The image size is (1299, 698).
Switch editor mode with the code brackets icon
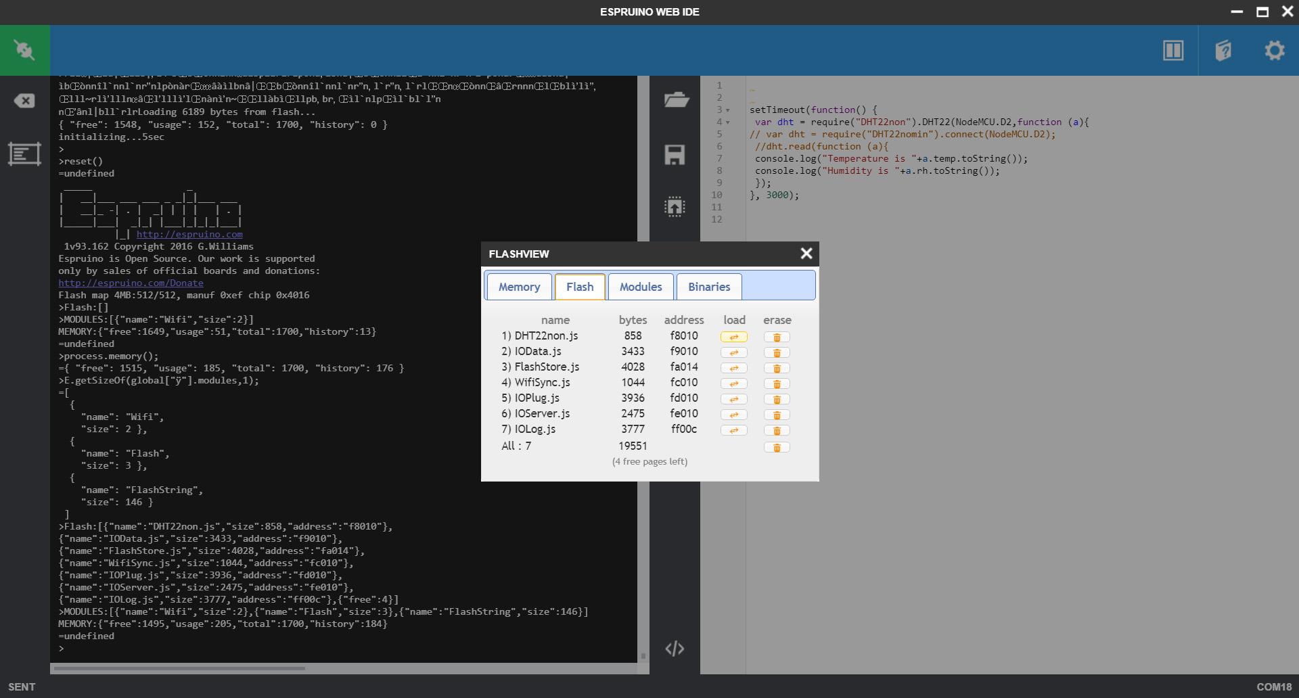point(675,649)
